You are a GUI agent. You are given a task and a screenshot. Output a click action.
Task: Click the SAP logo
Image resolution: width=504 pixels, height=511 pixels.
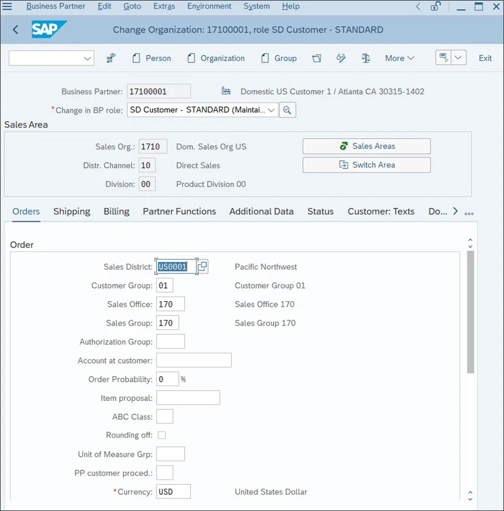point(49,29)
